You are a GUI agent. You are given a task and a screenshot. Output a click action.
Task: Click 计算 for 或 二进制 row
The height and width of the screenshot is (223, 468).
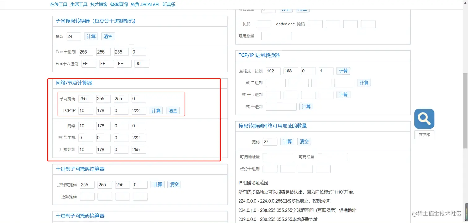[364, 83]
